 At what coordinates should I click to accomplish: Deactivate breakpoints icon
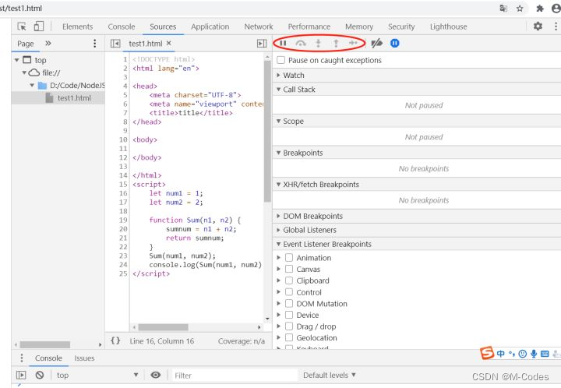point(377,44)
